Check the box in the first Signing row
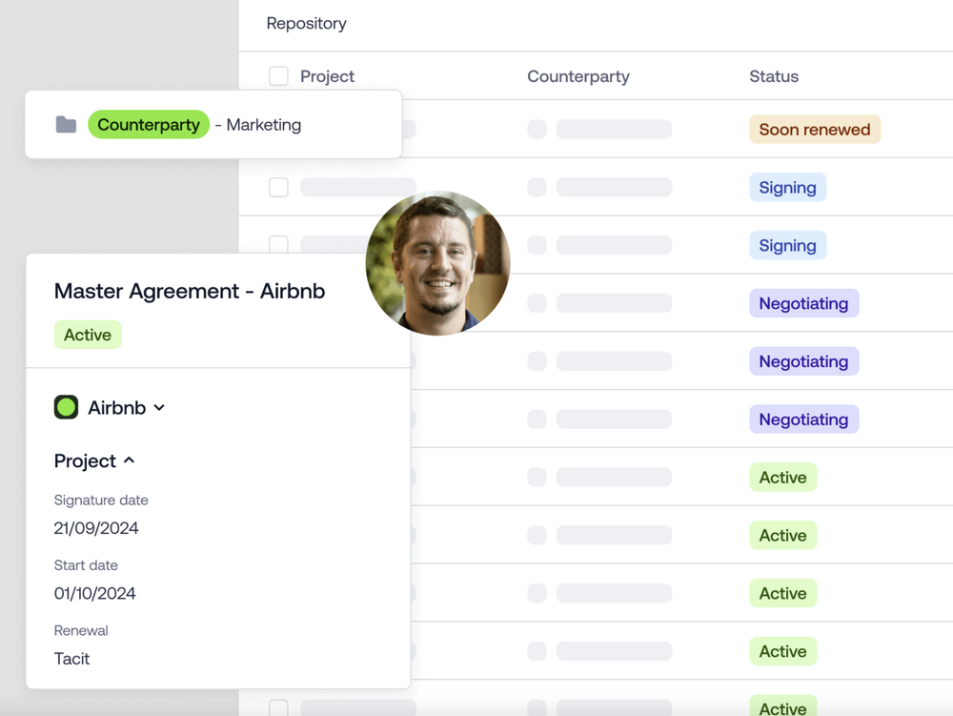The image size is (953, 716). pos(278,188)
